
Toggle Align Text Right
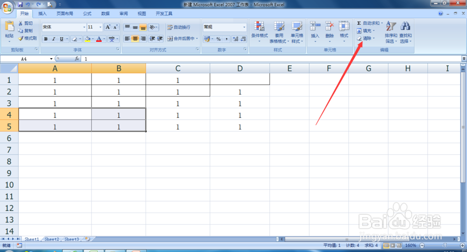(143, 39)
